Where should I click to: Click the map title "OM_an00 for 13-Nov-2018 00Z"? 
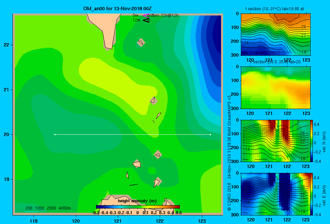(x=117, y=9)
